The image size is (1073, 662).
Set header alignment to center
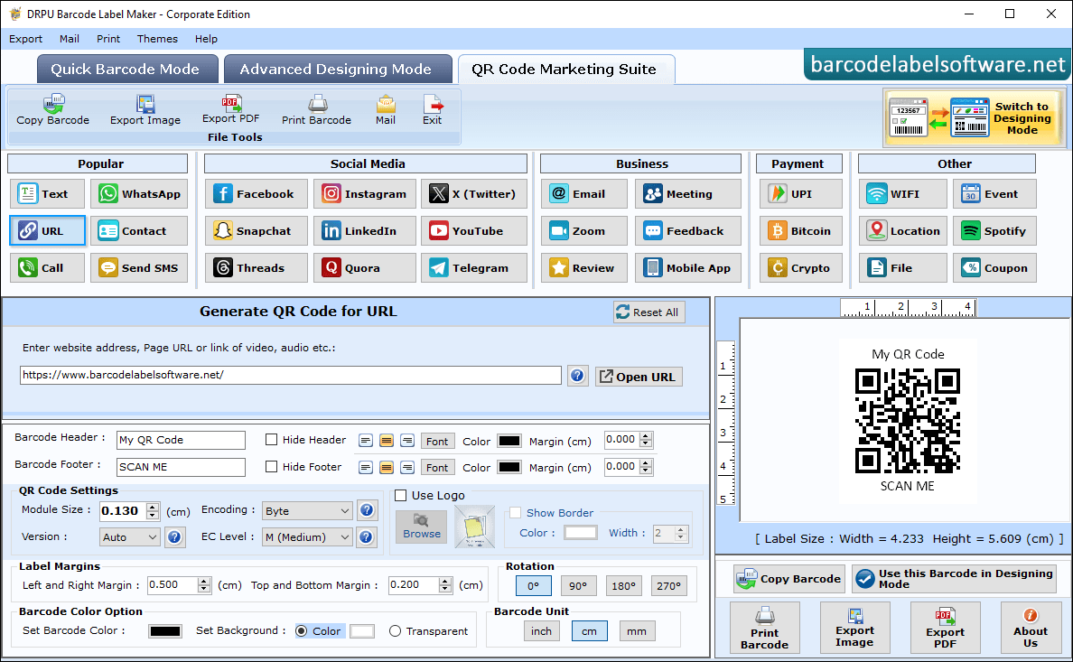387,440
